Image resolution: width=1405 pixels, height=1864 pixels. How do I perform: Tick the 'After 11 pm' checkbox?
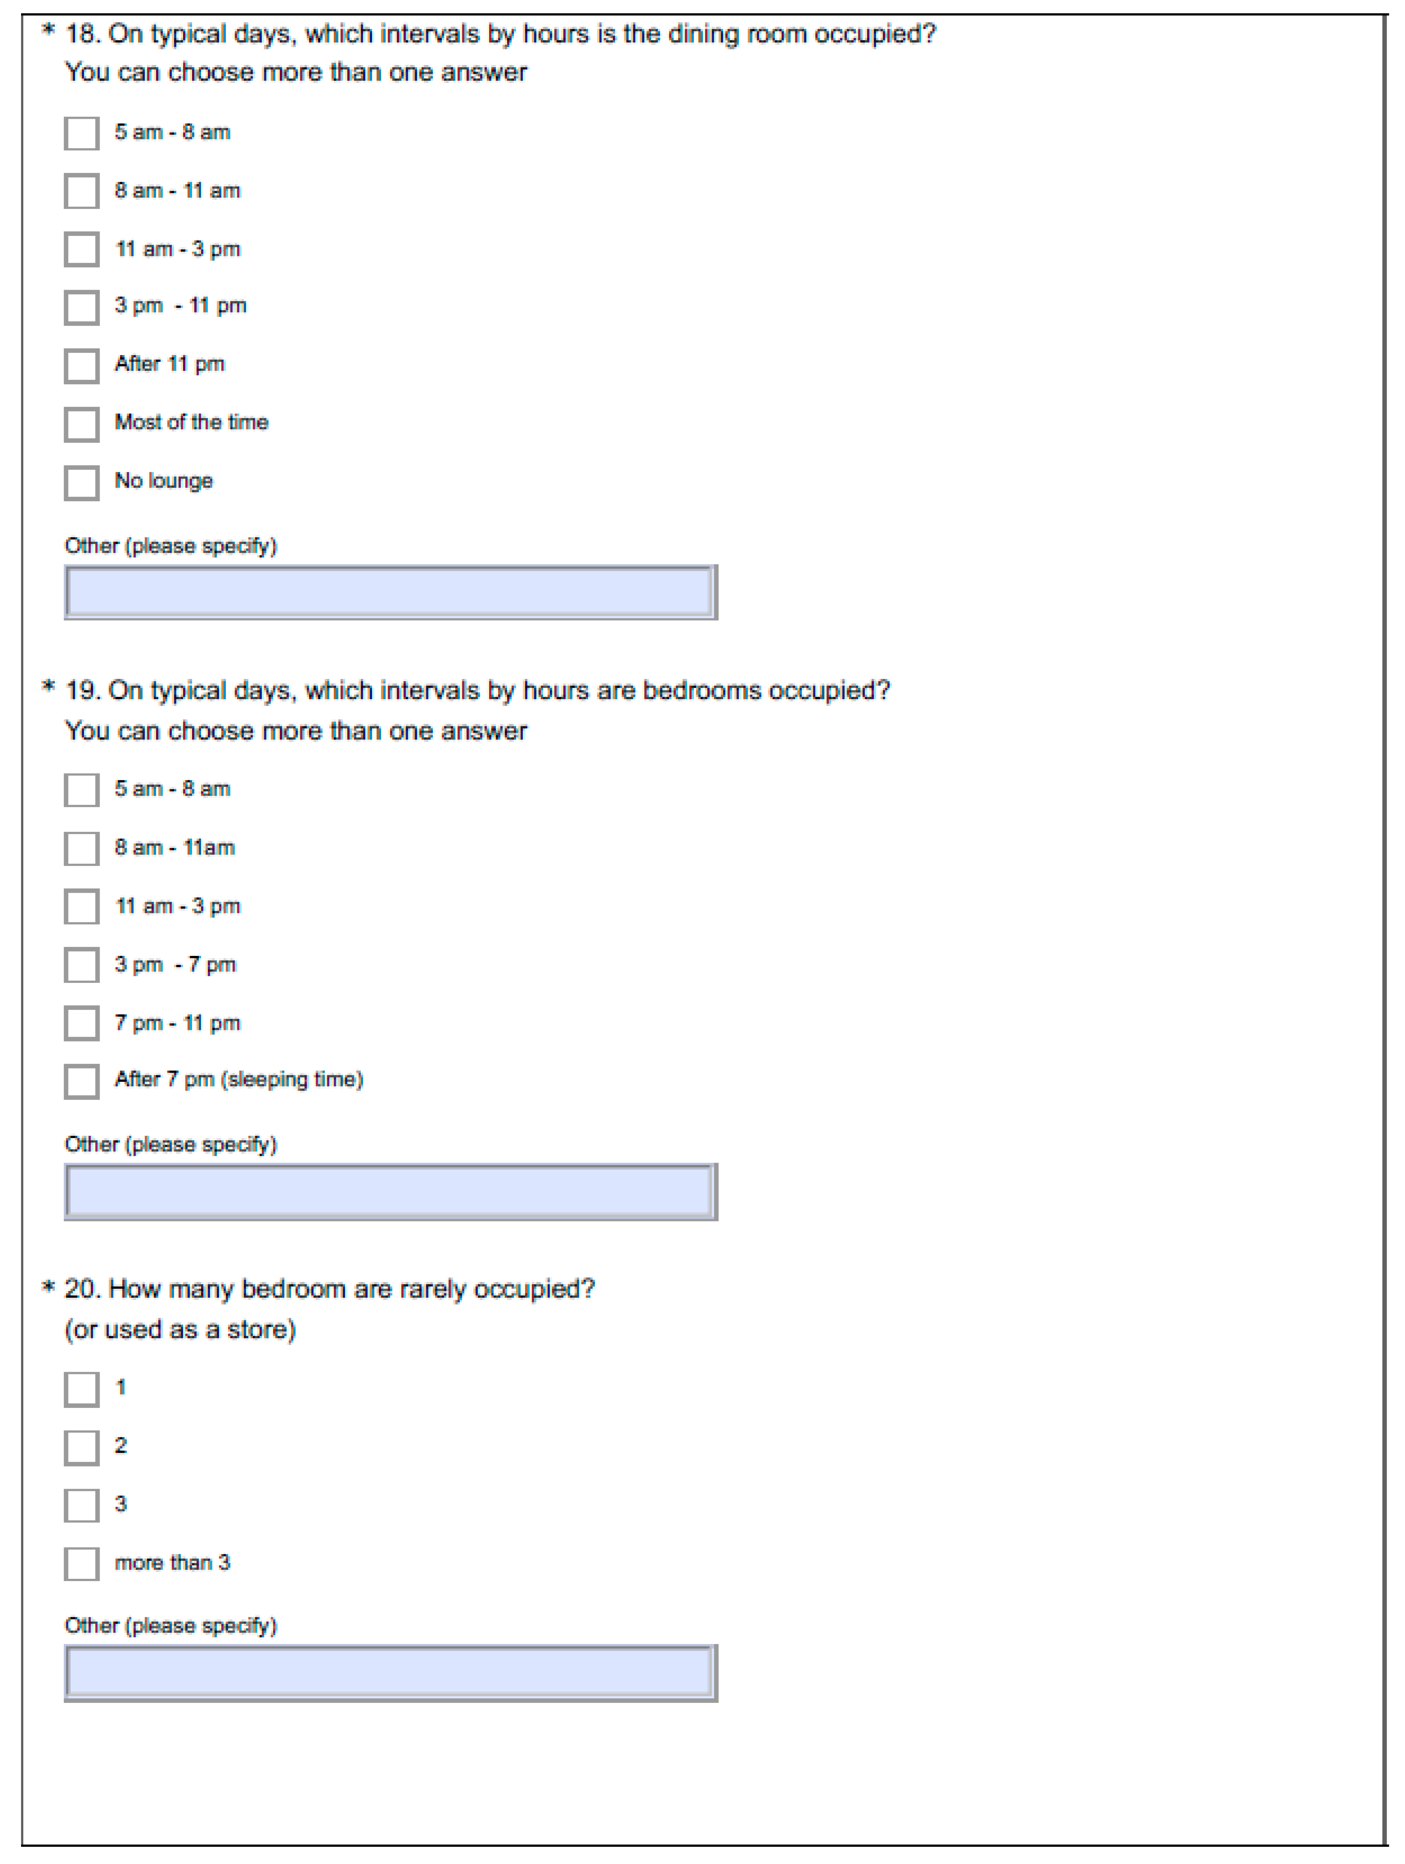pos(82,366)
